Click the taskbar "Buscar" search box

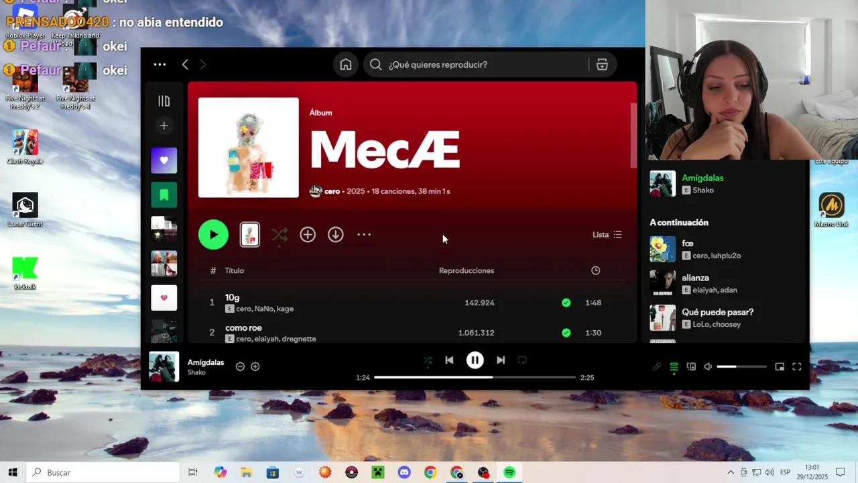pos(103,472)
